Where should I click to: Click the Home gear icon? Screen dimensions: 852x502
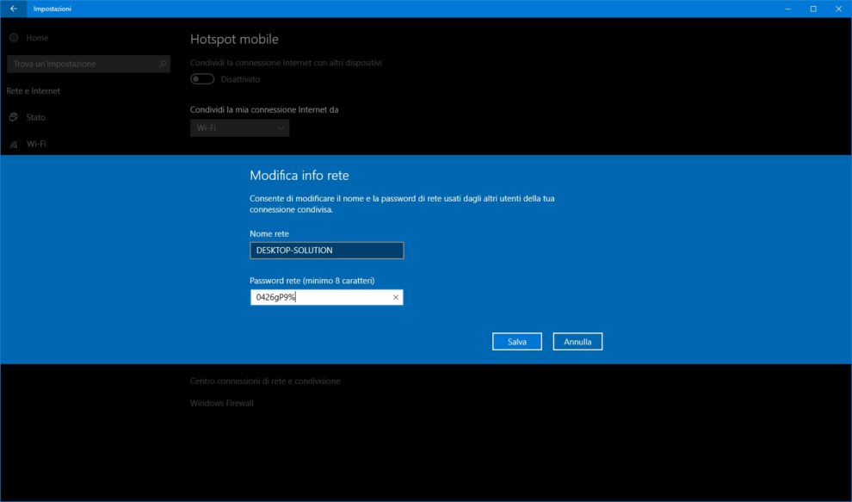[14, 38]
